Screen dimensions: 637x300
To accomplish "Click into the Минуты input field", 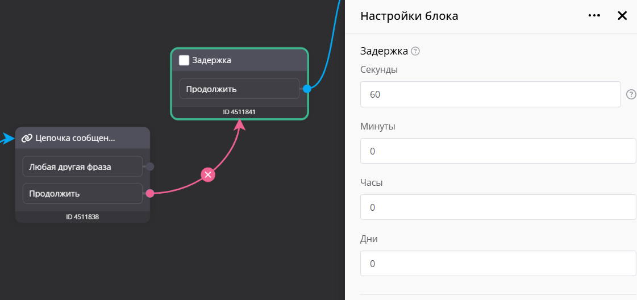I will pyautogui.click(x=498, y=151).
